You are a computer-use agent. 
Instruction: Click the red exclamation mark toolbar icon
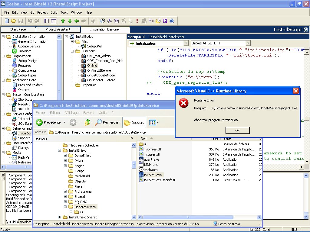pos(137,21)
